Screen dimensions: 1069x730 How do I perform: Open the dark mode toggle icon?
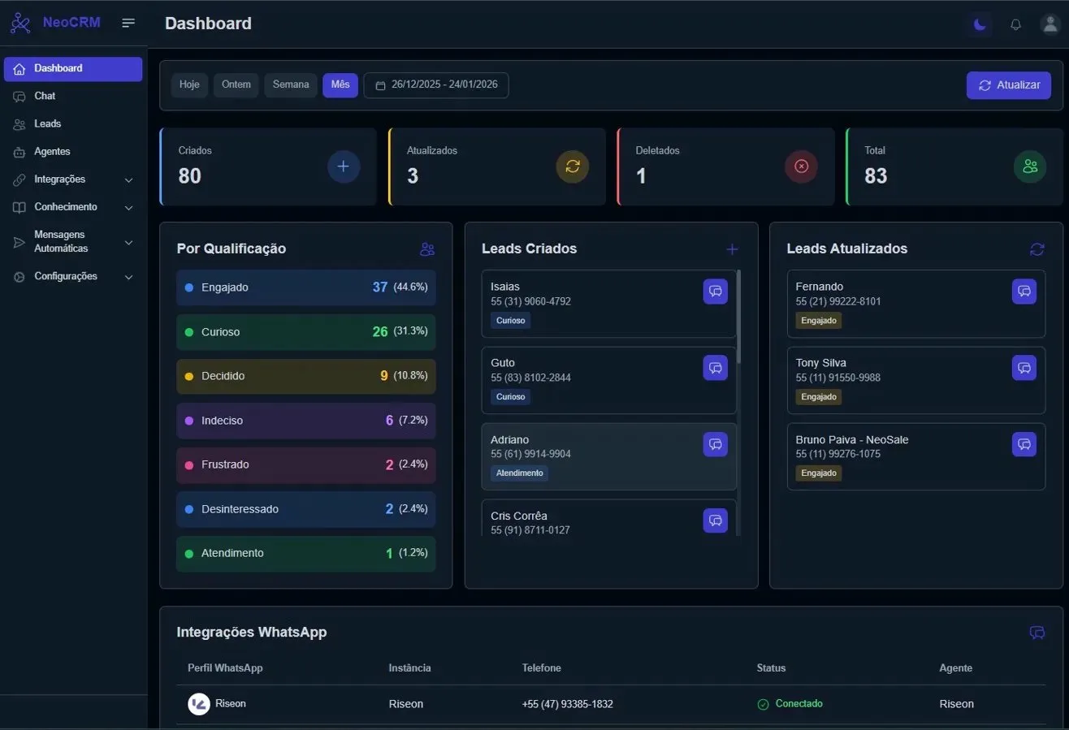click(x=979, y=24)
